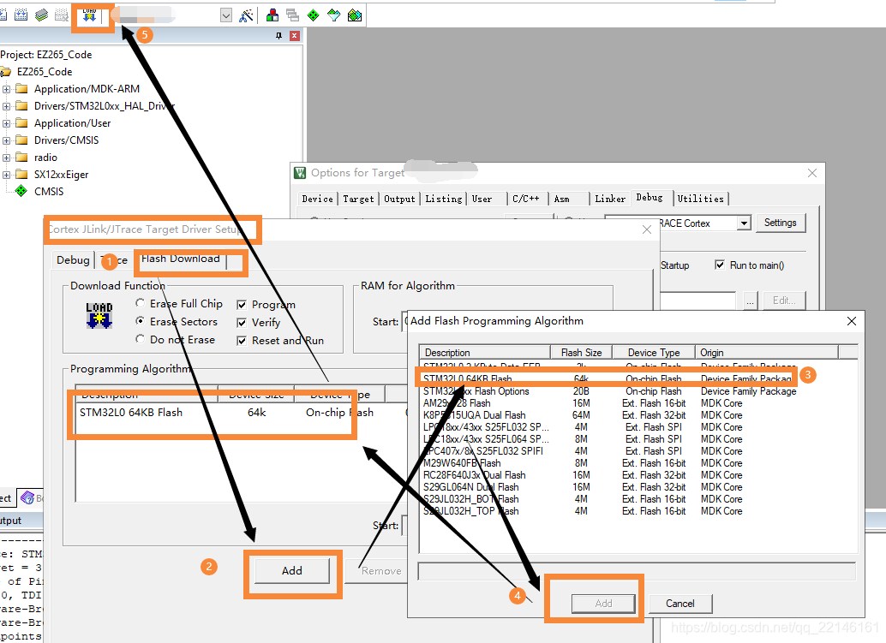Click the Rebuild all target files icon

(21, 15)
